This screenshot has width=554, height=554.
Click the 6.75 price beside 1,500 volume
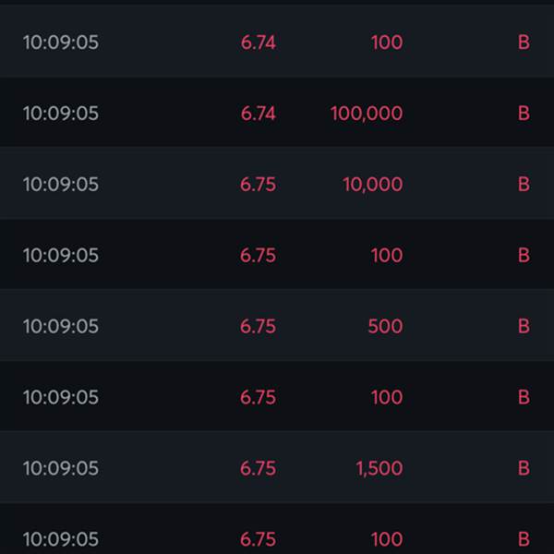(258, 468)
